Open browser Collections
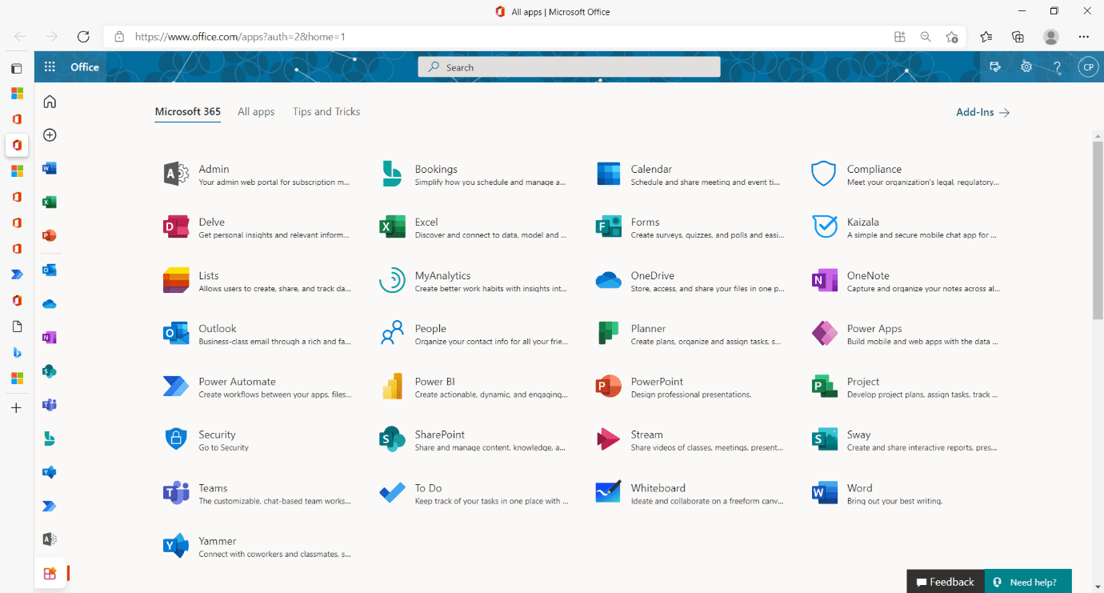1104x593 pixels. (x=1017, y=36)
